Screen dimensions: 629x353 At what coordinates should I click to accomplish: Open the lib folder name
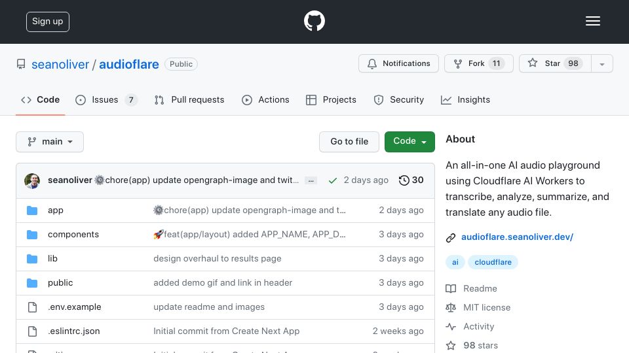pyautogui.click(x=52, y=259)
